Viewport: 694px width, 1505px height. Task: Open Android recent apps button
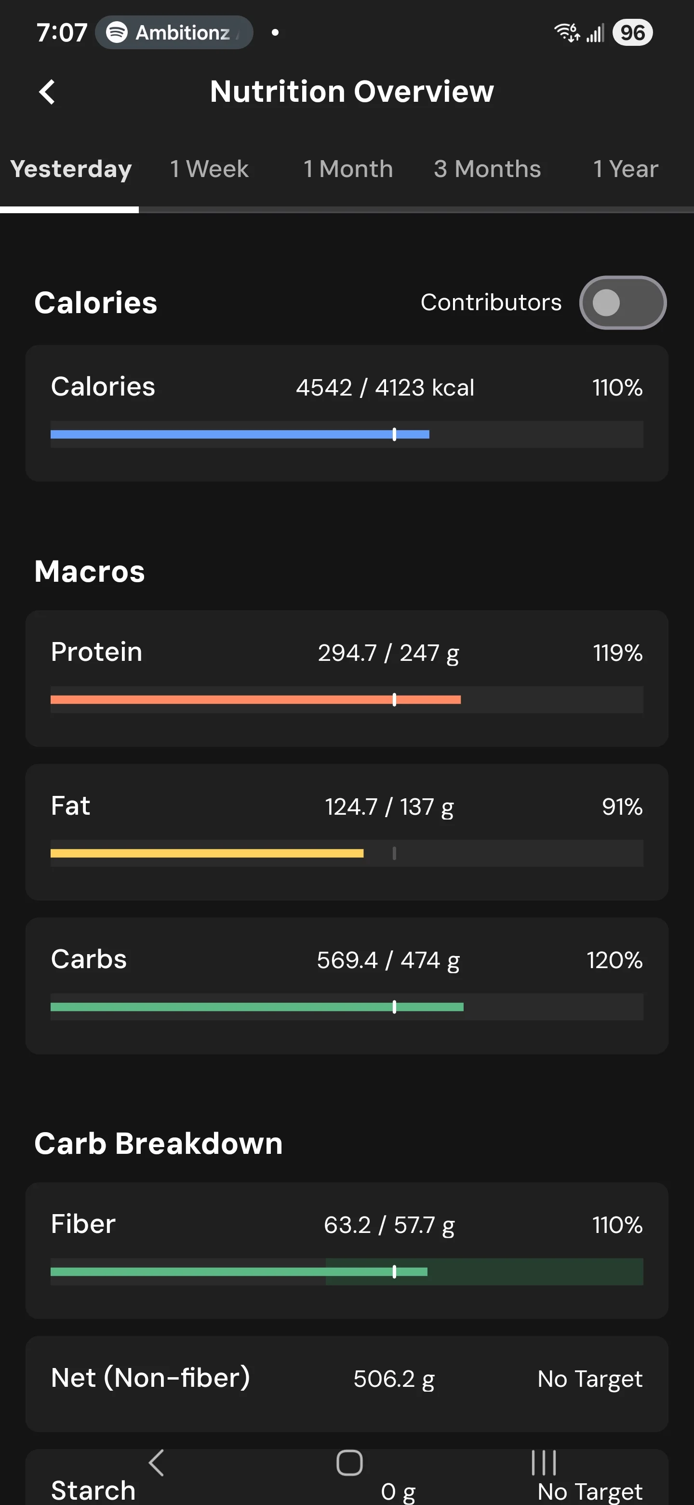pos(544,1463)
